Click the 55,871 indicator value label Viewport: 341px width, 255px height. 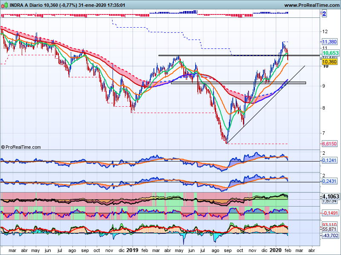(x=329, y=229)
